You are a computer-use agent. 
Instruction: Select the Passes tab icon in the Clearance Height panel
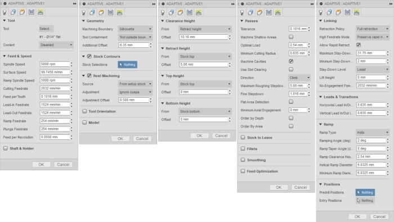click(190, 12)
